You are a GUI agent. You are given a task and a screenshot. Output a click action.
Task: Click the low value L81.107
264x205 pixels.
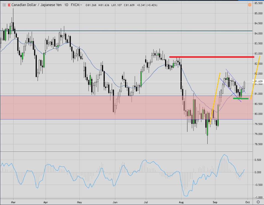pos(116,5)
